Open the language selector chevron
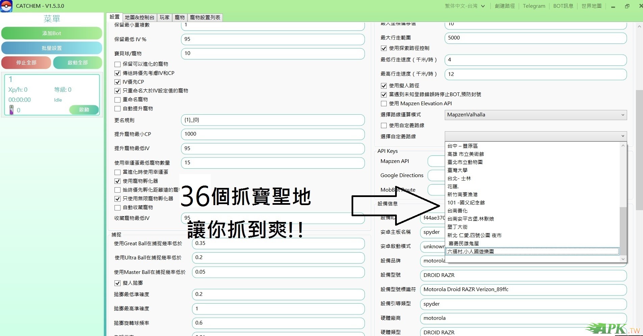643x336 pixels. coord(483,6)
